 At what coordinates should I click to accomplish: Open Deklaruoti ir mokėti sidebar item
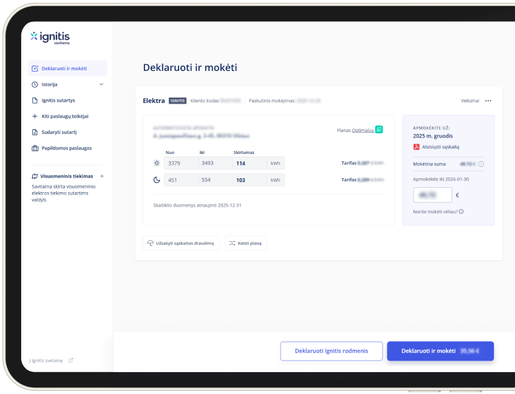(x=64, y=68)
